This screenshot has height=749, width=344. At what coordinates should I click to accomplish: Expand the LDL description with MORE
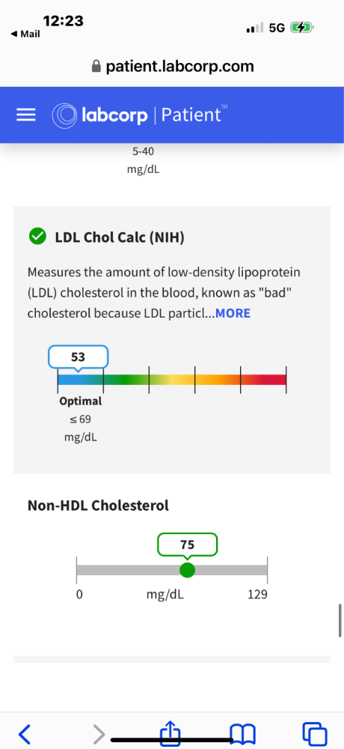point(233,313)
